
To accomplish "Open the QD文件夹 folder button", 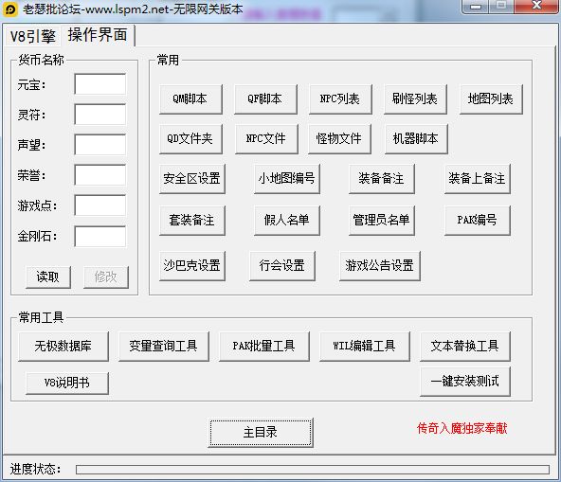I will 190,139.
